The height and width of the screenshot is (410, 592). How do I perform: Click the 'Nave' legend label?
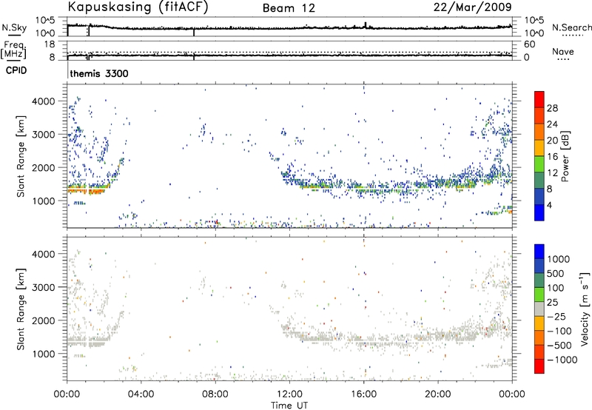(x=563, y=51)
